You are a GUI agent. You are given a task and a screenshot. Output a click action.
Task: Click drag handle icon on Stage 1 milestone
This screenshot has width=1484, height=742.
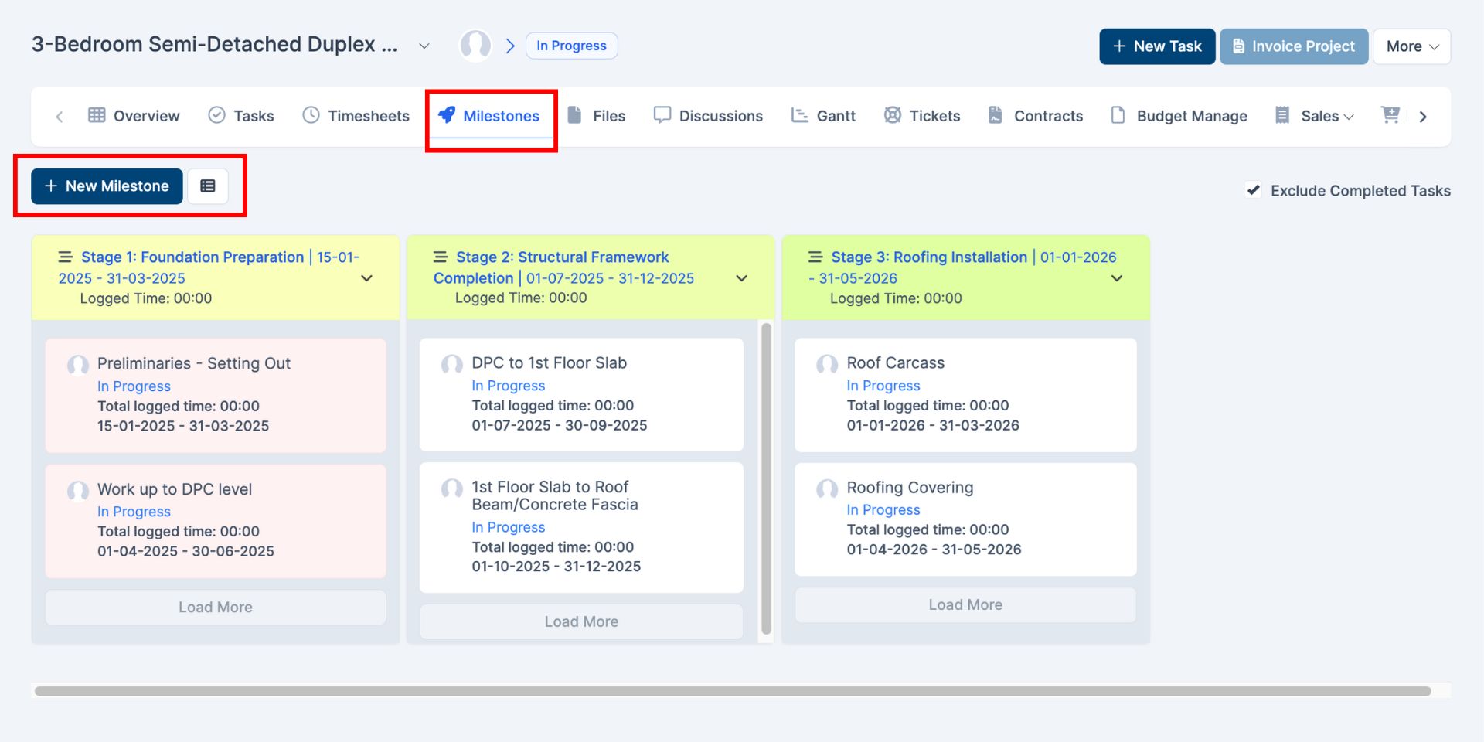click(66, 257)
